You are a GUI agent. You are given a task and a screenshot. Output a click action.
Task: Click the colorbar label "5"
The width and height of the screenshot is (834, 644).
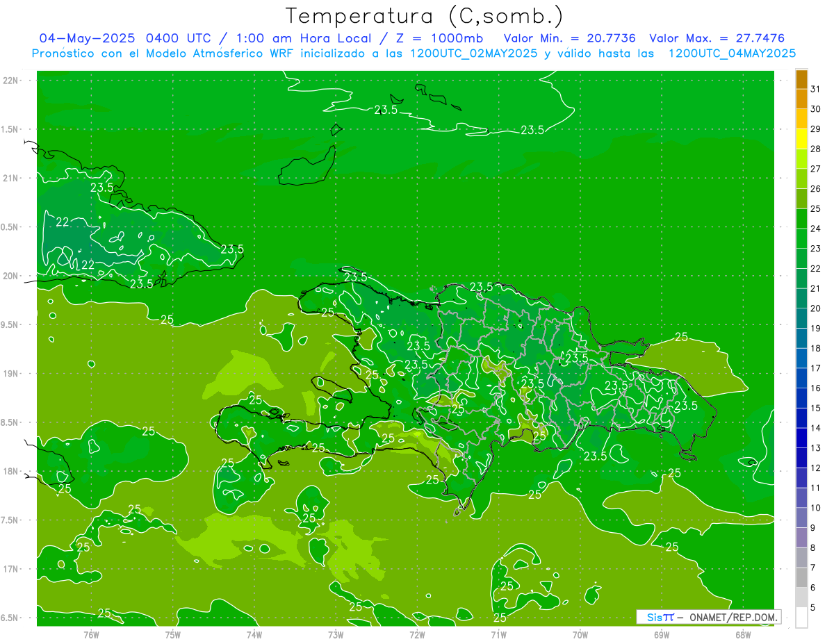click(x=813, y=607)
